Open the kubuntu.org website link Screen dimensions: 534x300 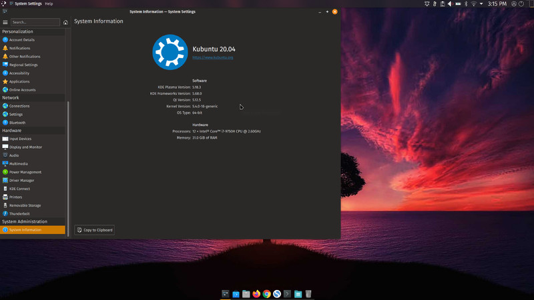click(x=213, y=57)
